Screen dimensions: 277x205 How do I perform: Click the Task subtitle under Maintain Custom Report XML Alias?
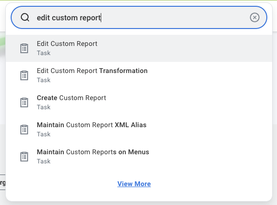click(x=44, y=134)
